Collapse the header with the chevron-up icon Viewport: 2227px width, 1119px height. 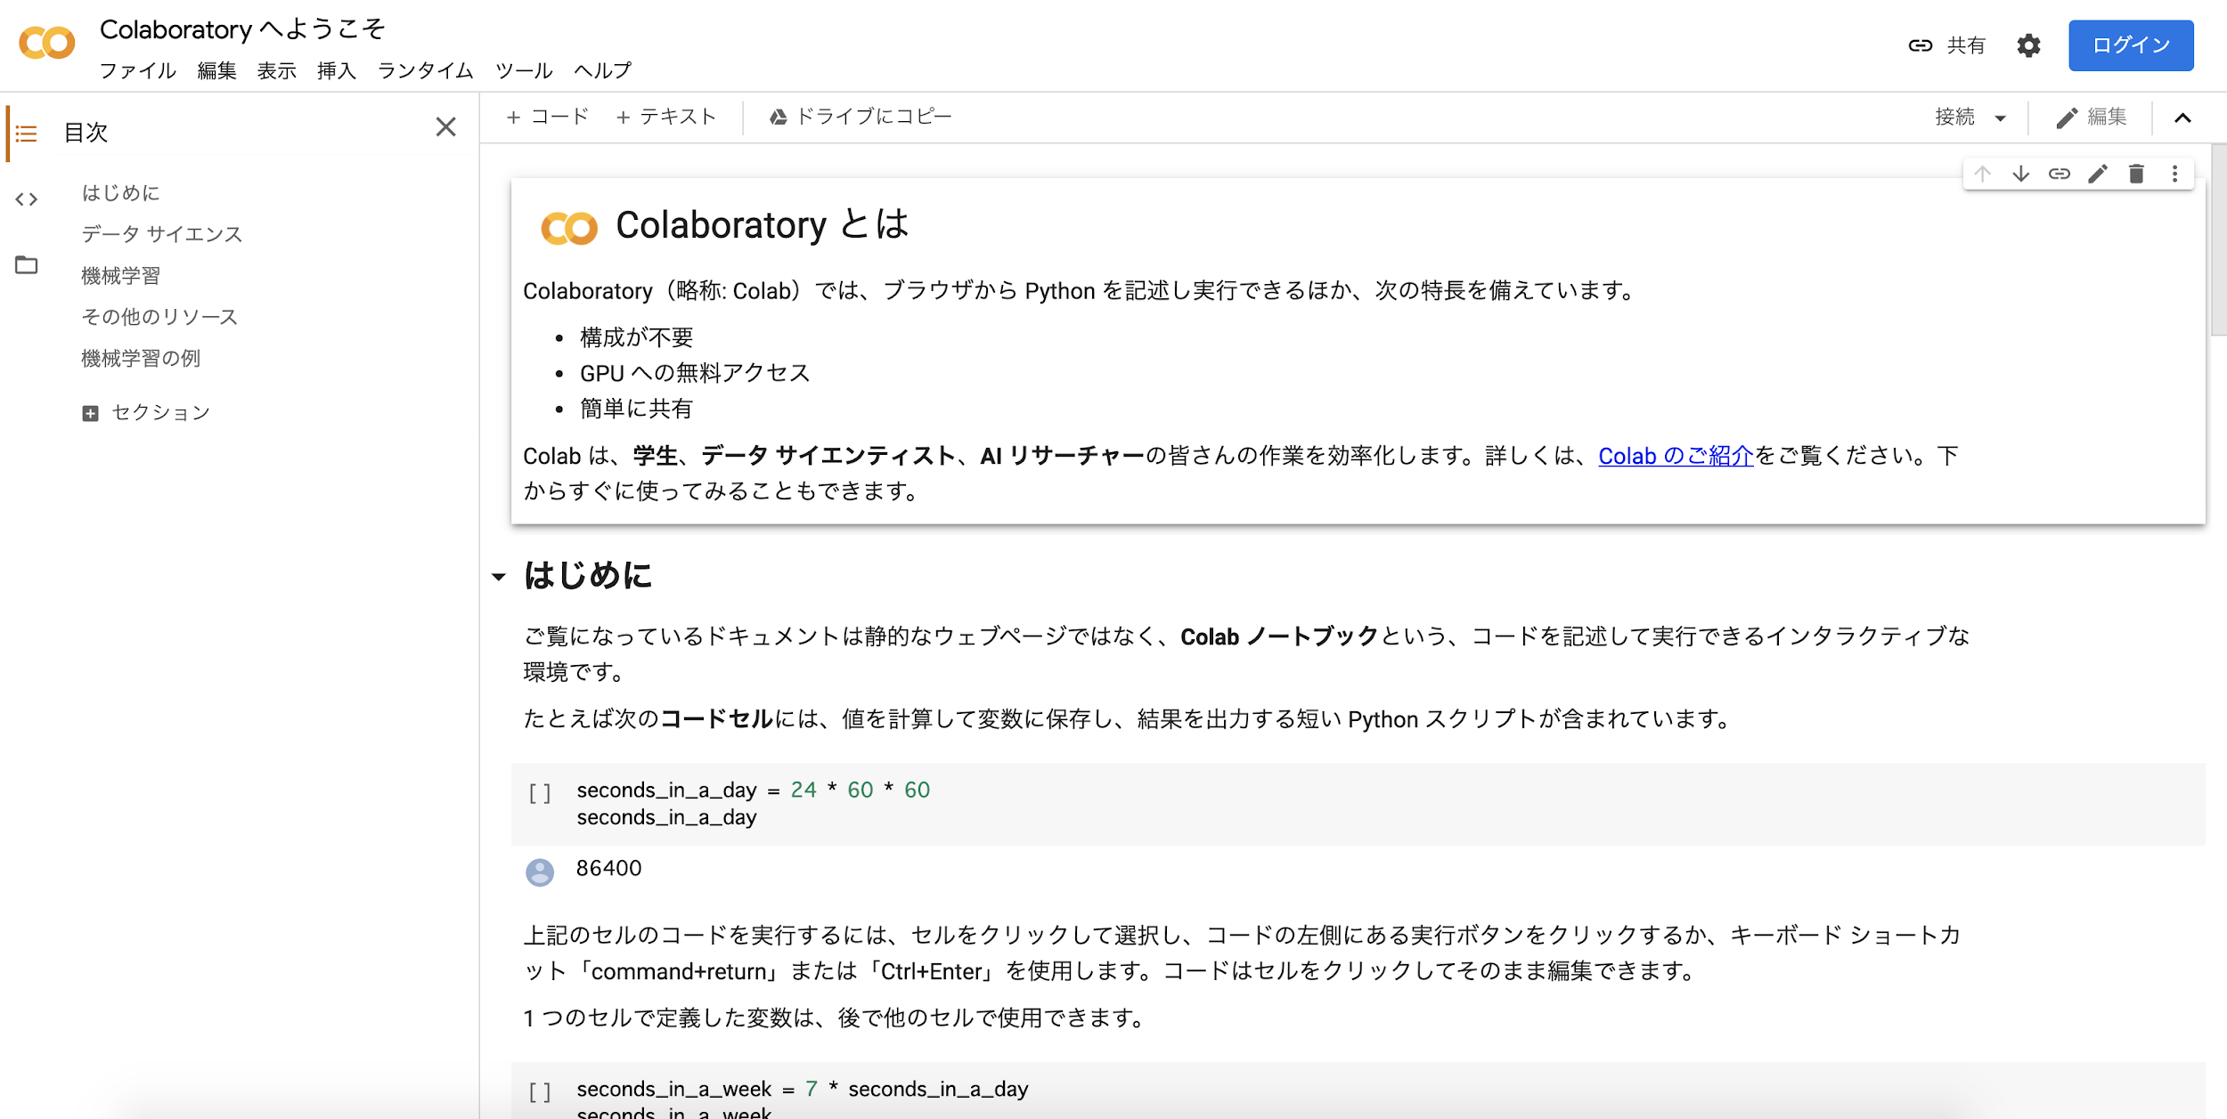pyautogui.click(x=2182, y=118)
